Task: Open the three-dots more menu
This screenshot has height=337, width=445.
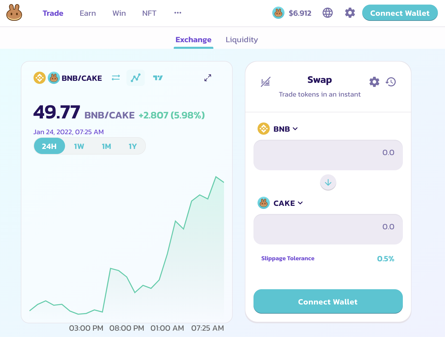Action: pyautogui.click(x=178, y=13)
